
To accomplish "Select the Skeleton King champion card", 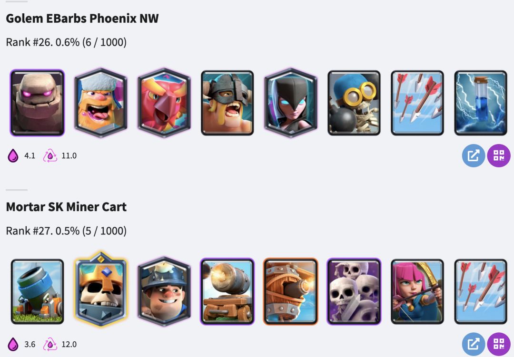I will point(100,289).
